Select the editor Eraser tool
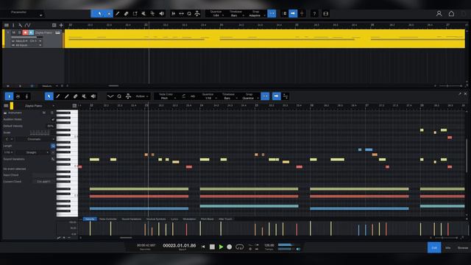The width and height of the screenshot is (471, 265). pos(75,96)
